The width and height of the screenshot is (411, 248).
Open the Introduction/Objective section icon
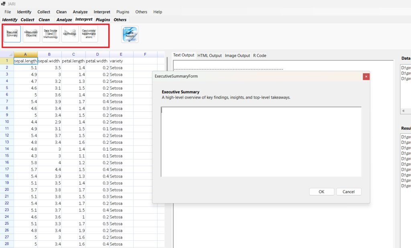(x=31, y=34)
